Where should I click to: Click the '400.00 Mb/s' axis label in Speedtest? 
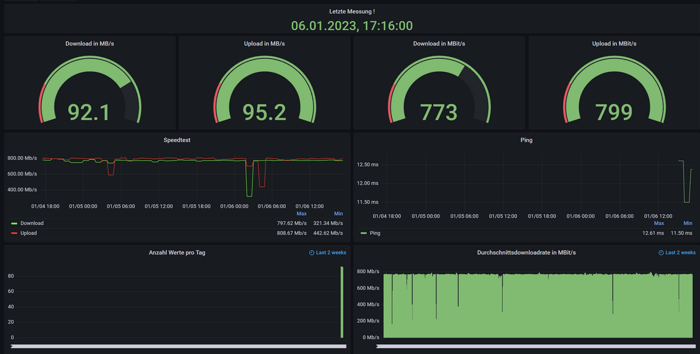tap(23, 190)
